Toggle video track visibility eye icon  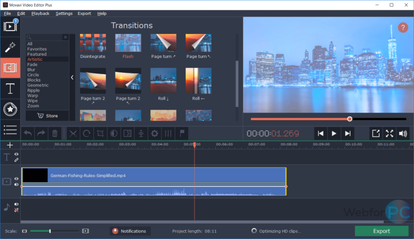[x=17, y=178]
